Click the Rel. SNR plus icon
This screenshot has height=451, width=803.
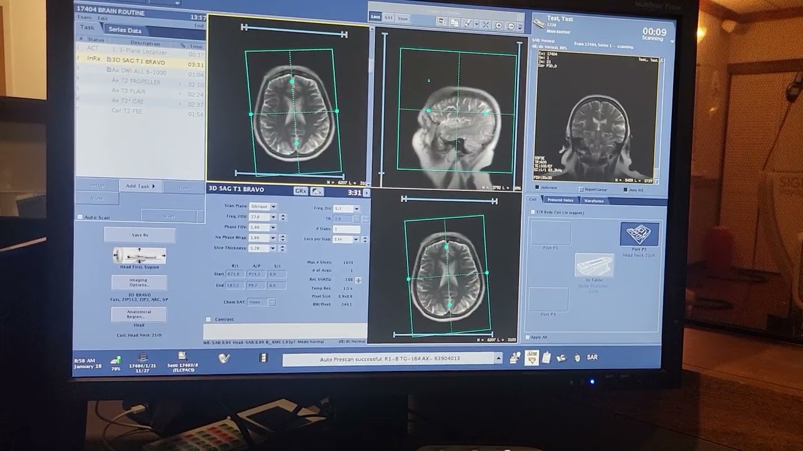pos(358,280)
